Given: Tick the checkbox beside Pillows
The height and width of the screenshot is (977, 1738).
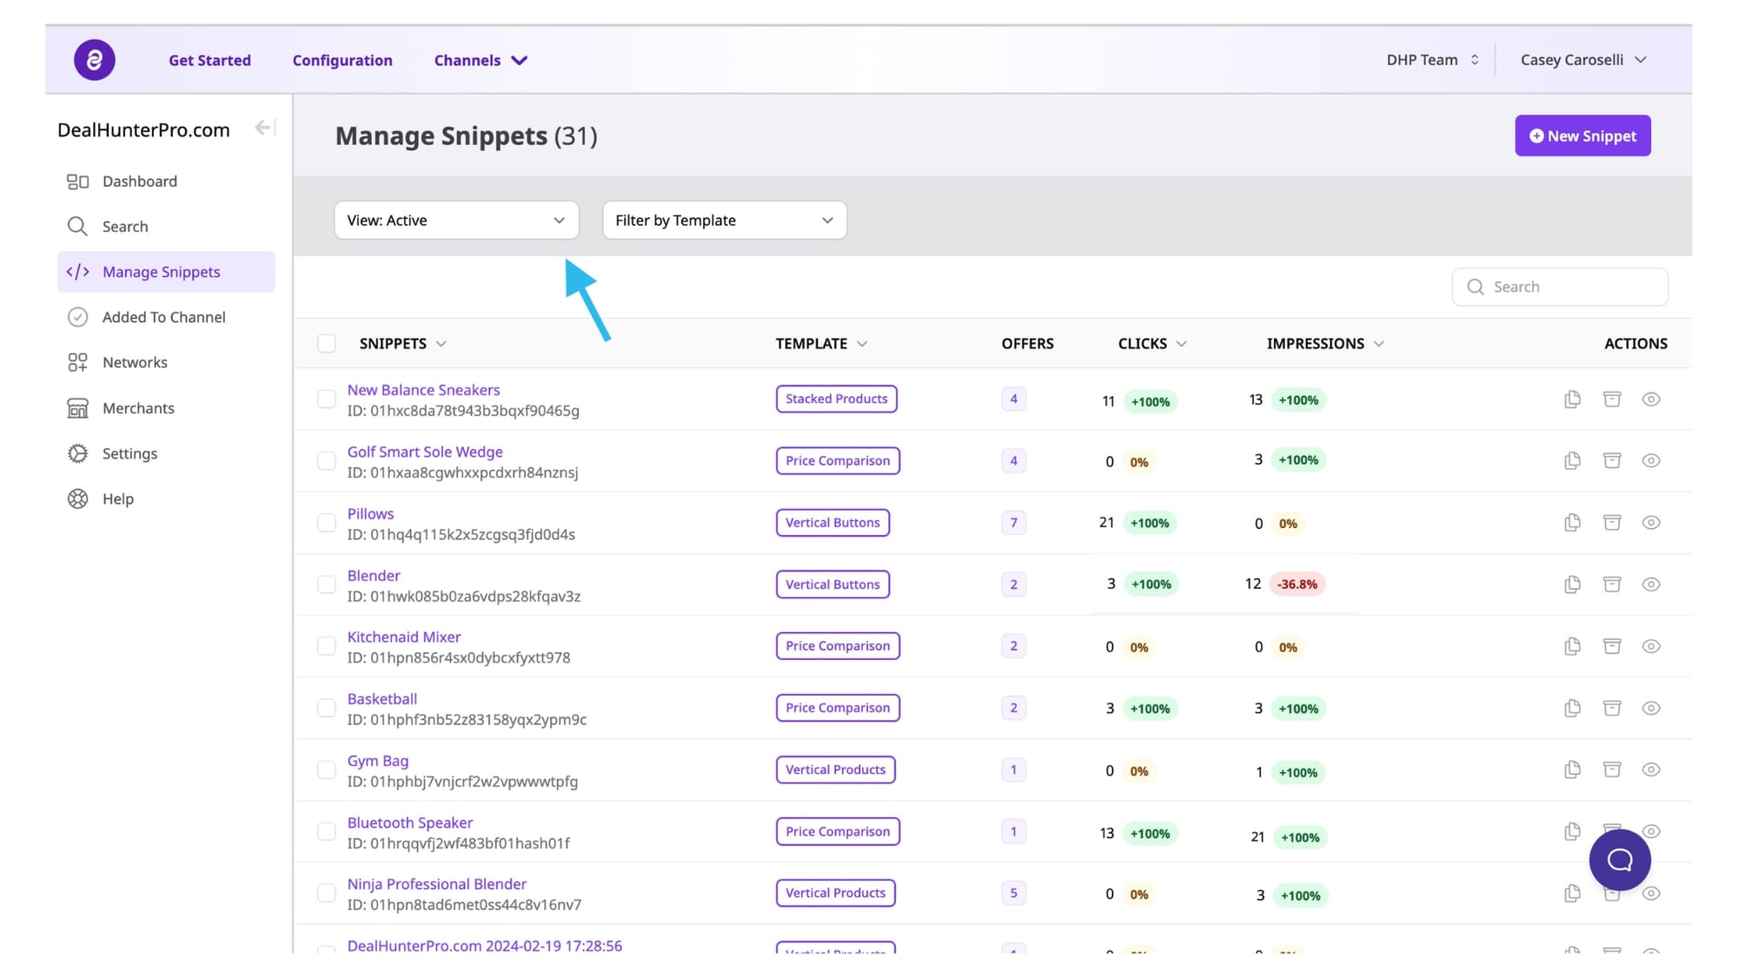Looking at the screenshot, I should (327, 523).
